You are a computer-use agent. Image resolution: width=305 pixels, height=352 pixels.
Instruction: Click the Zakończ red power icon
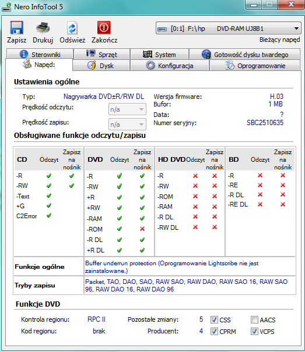coord(104,27)
